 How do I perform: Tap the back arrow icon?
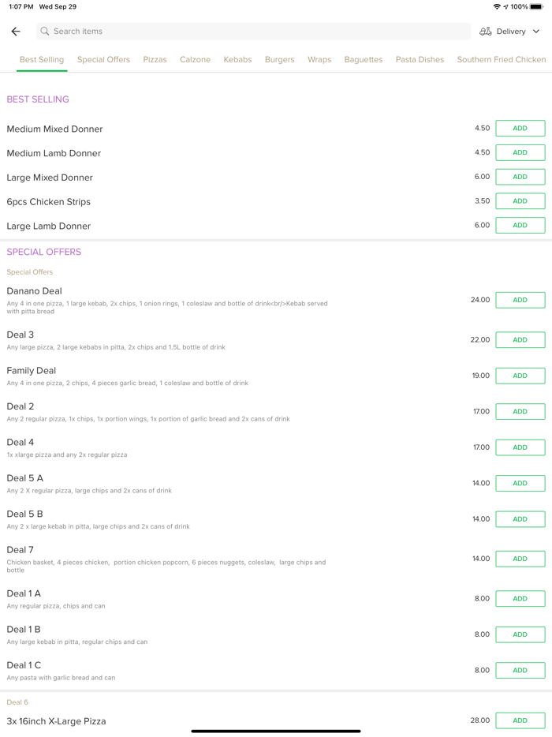16,32
